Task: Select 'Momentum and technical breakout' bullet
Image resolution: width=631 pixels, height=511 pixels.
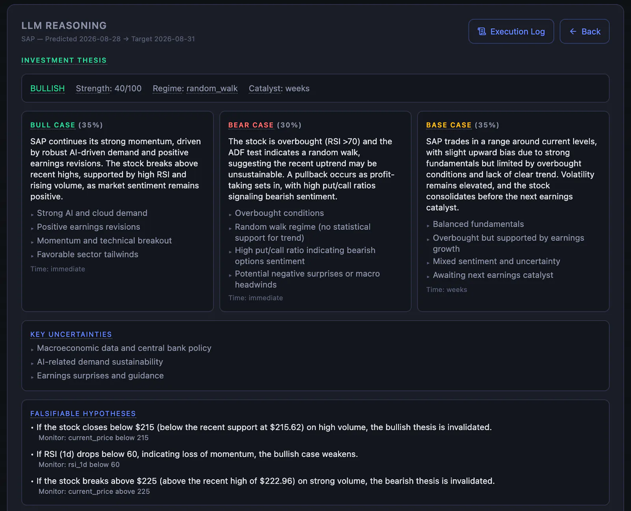Action: coord(104,241)
